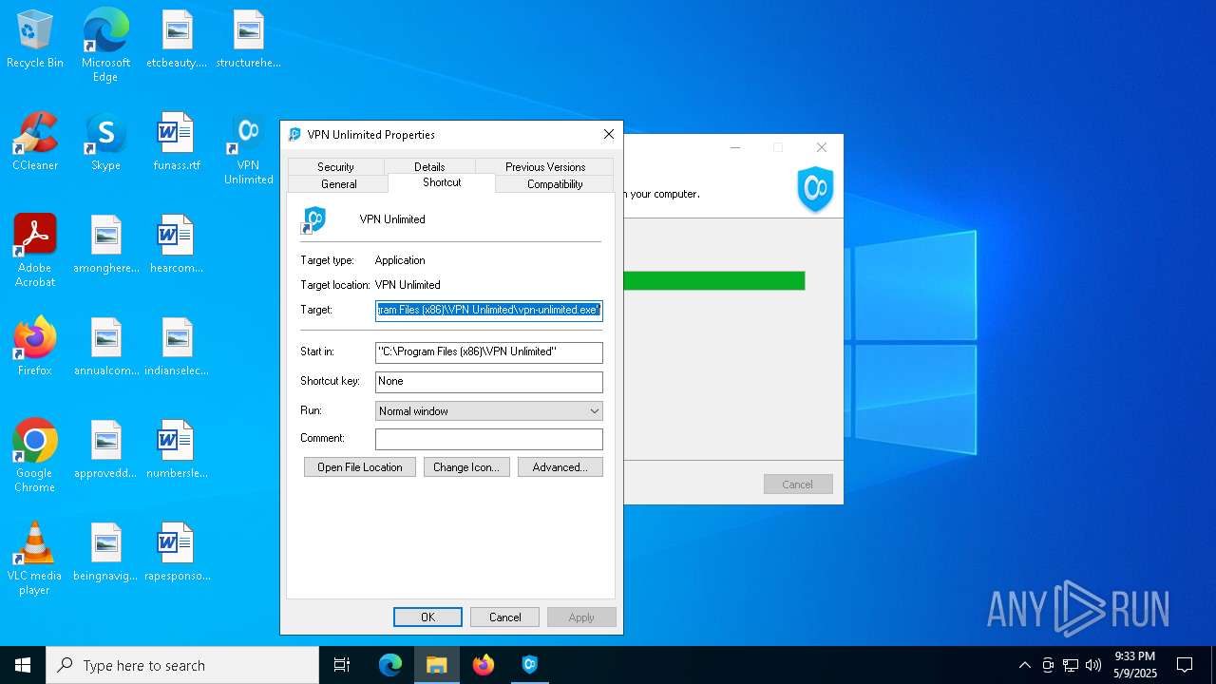Image resolution: width=1216 pixels, height=684 pixels.
Task: Expand the Run dropdown Normal window
Action: tap(489, 411)
